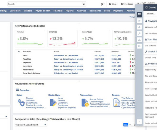
Task: Open the Chart of Accounts link
Action: (x=34, y=105)
